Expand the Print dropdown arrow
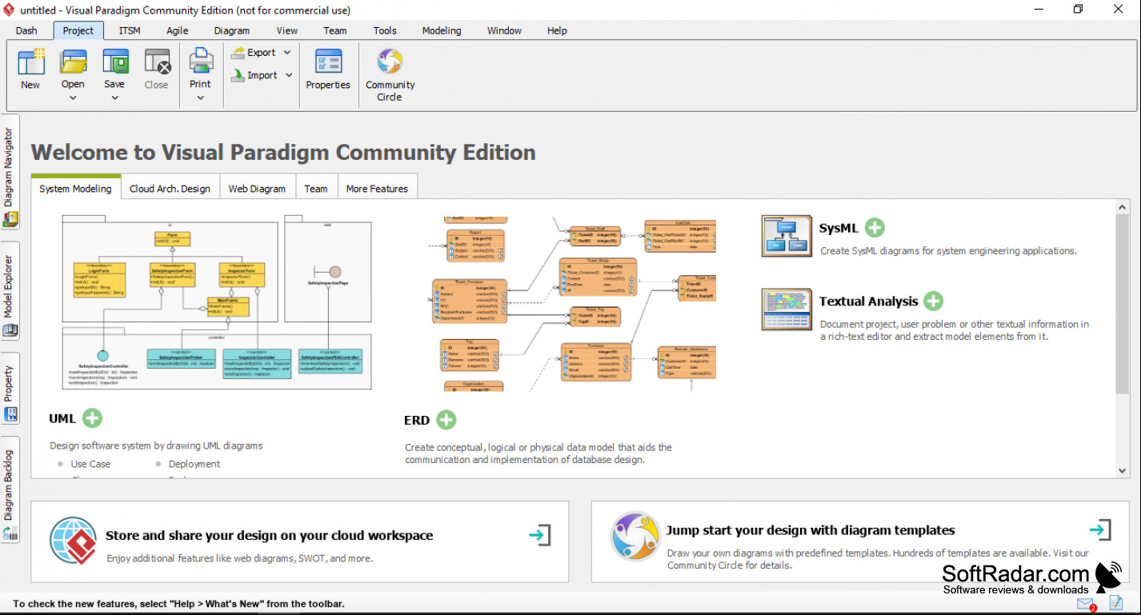This screenshot has width=1141, height=615. pyautogui.click(x=200, y=98)
